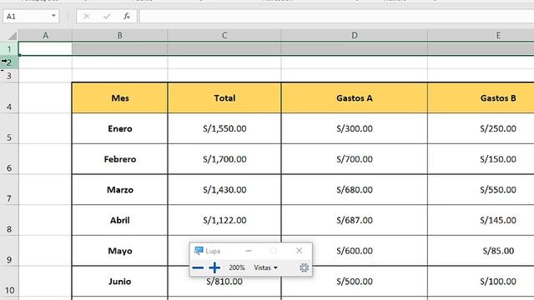534x300 pixels.
Task: Select row 7 header
Action: [9, 190]
